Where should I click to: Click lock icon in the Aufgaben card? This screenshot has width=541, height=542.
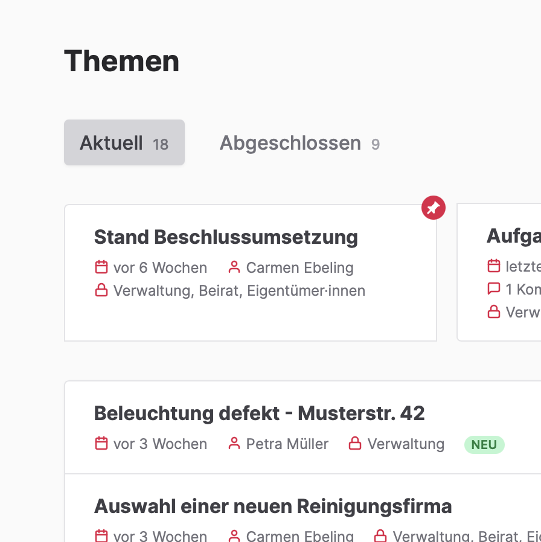494,312
